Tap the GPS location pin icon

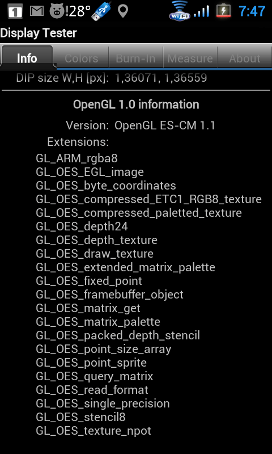click(x=123, y=11)
